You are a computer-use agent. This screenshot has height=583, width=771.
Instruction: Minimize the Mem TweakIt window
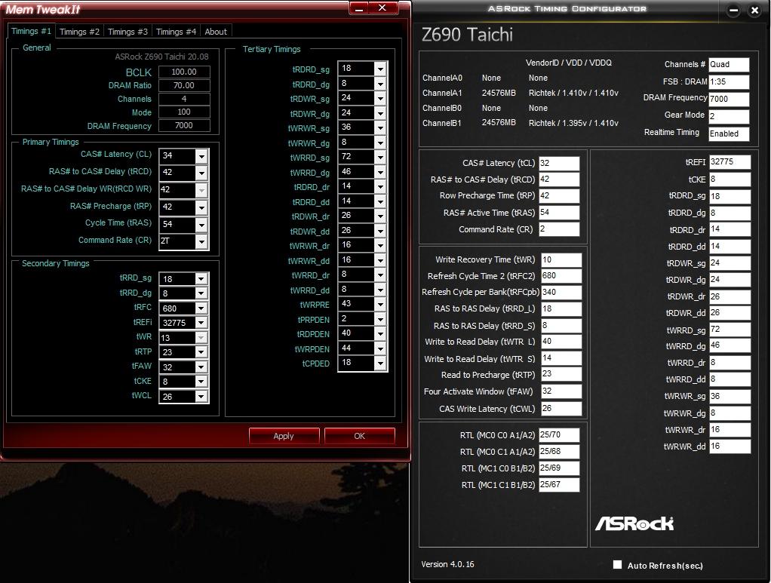click(359, 8)
